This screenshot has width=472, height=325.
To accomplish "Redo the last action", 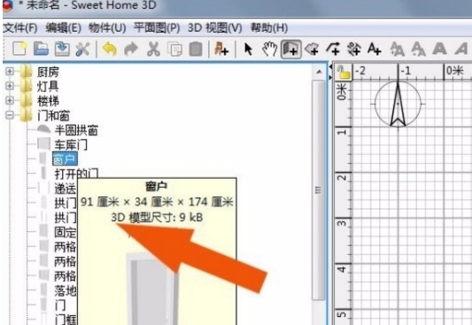I will point(131,49).
